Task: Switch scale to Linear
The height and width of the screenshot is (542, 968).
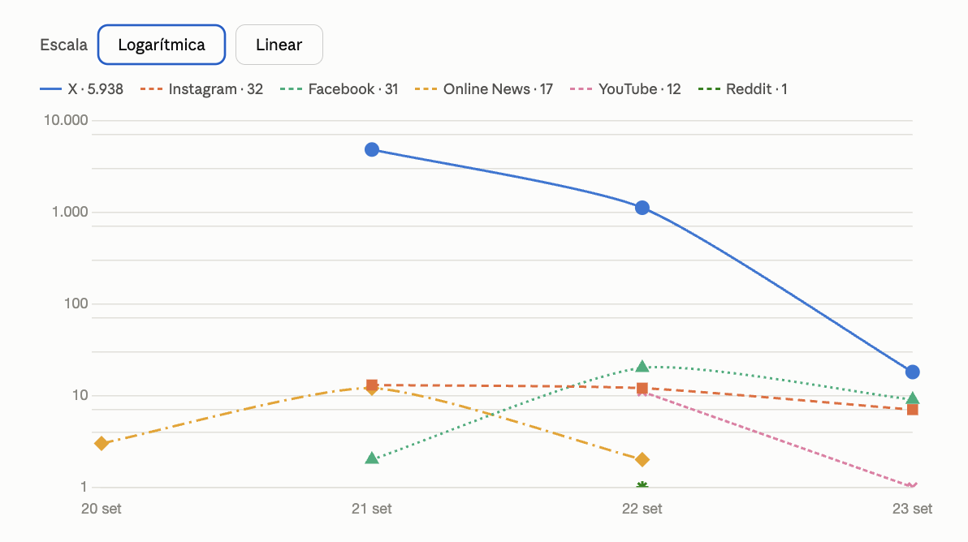Action: tap(279, 45)
